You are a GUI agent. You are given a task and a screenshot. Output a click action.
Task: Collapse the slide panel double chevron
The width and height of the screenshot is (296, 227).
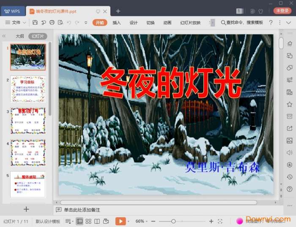(4, 36)
